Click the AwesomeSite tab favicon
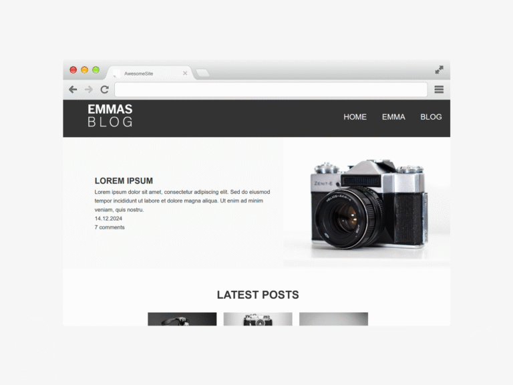 coord(116,73)
